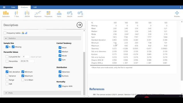183x103 pixels.
Task: Enable the S. E. Mean checkbox
Action: pos(23,80)
